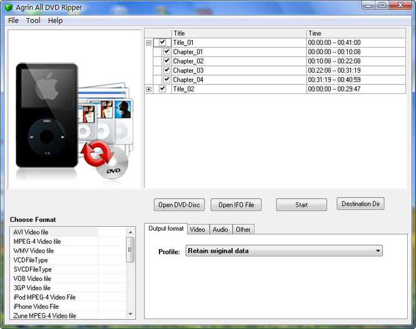Click the format list scroll down arrow
416x329 pixels.
pos(130,314)
